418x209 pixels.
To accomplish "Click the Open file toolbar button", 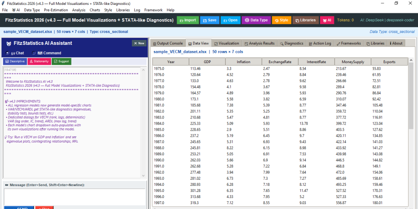I will 231,20.
